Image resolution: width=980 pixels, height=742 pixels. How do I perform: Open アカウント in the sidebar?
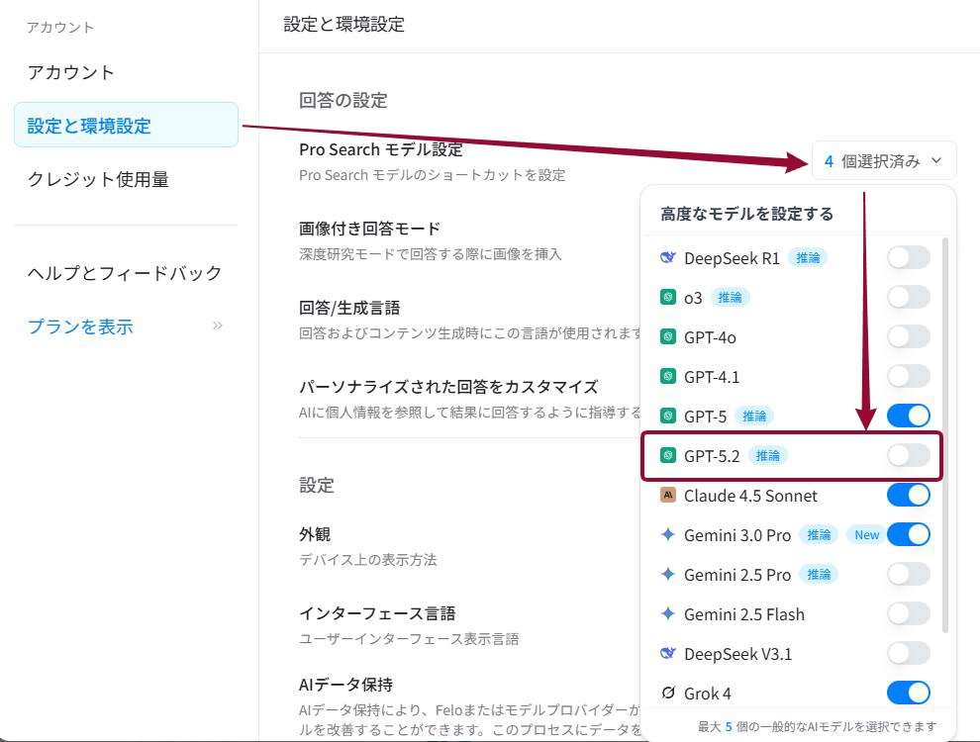pos(71,72)
